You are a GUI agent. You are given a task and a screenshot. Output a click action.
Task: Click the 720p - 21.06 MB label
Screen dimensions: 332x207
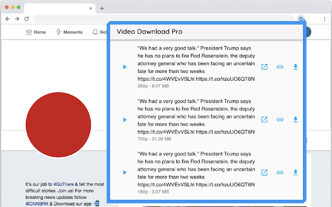[155, 139]
